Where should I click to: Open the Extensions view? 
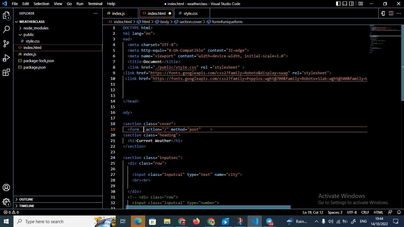[x=6, y=72]
